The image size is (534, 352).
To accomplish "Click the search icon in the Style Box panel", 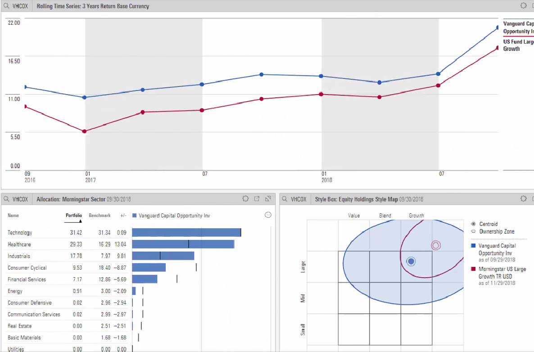I will click(285, 199).
